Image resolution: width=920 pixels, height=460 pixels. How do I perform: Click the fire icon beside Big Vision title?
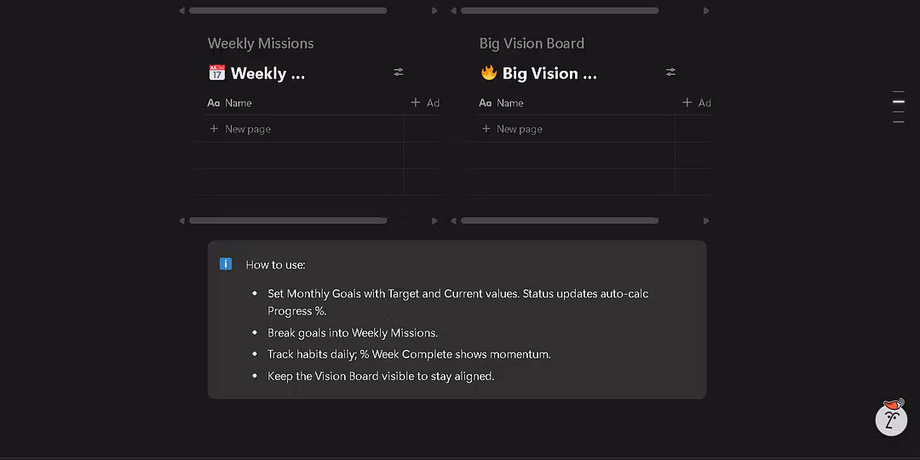pos(488,73)
